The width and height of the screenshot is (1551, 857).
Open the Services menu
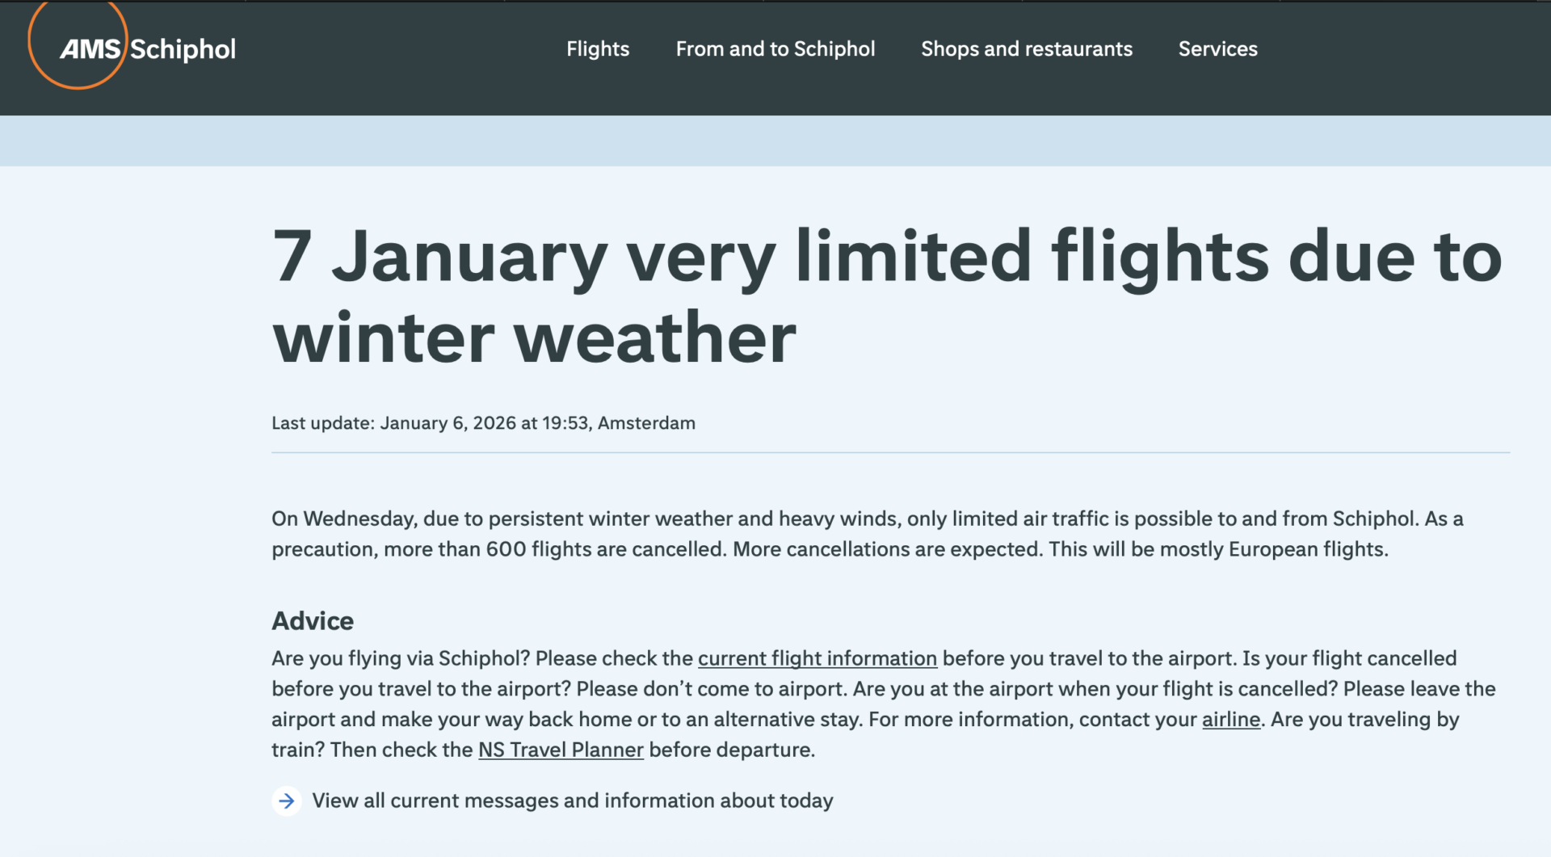click(1218, 49)
